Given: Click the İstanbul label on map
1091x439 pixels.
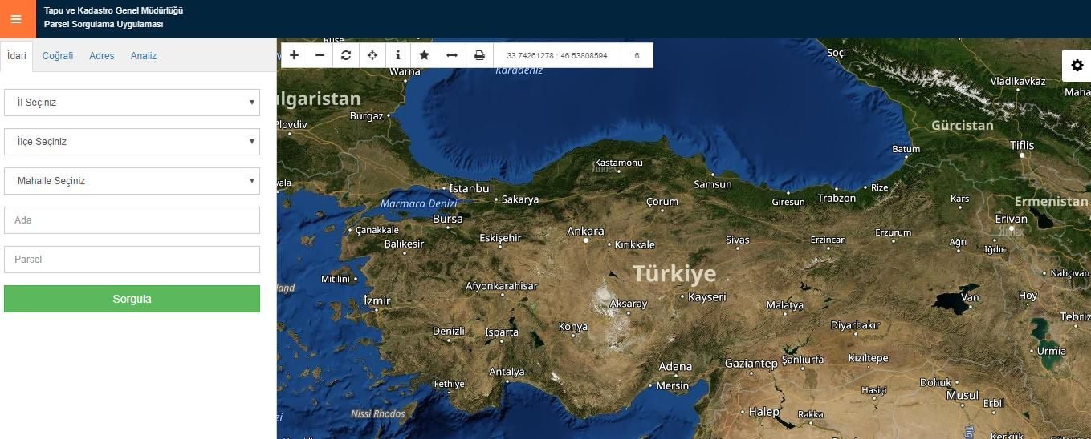Looking at the screenshot, I should coord(470,188).
